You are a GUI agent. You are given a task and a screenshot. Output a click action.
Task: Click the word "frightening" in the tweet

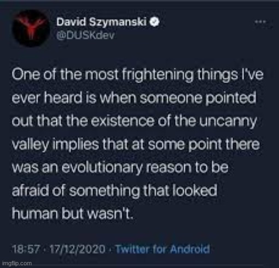(x=158, y=75)
